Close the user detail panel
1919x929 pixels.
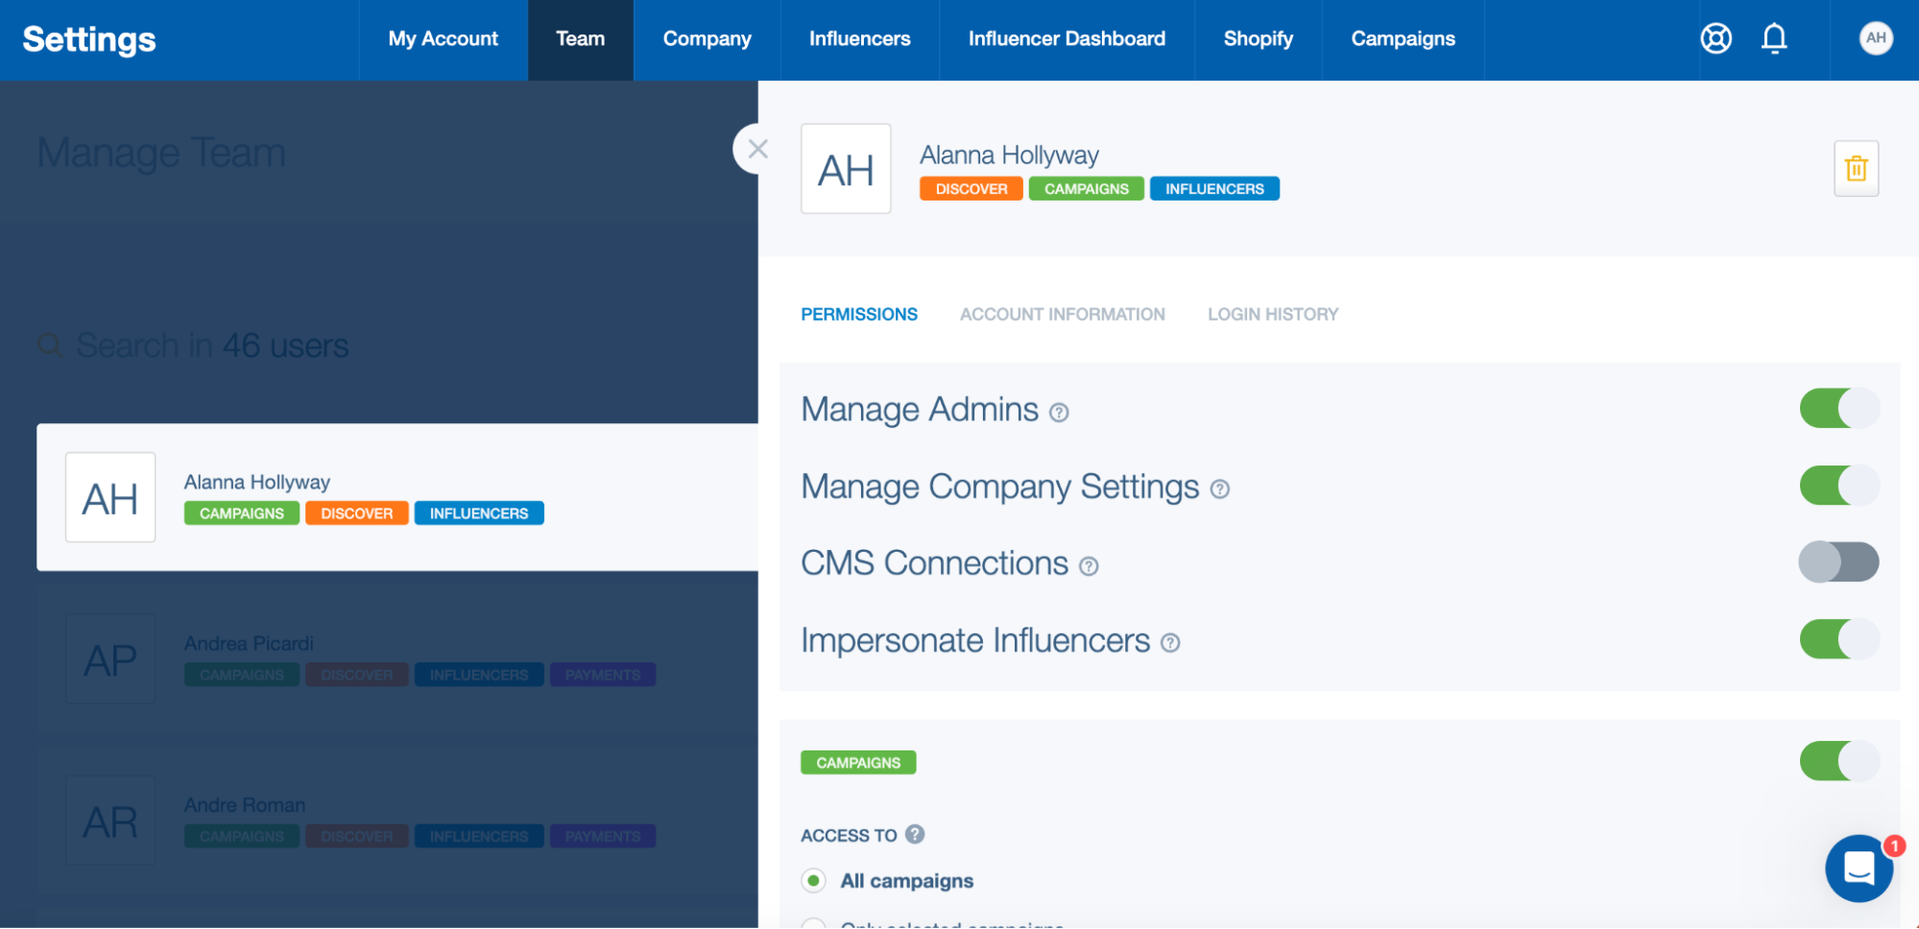pyautogui.click(x=757, y=149)
